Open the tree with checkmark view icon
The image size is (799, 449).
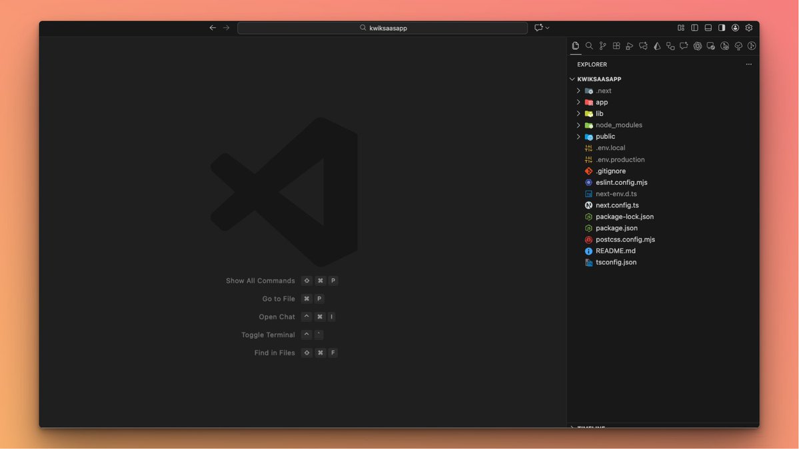point(738,46)
